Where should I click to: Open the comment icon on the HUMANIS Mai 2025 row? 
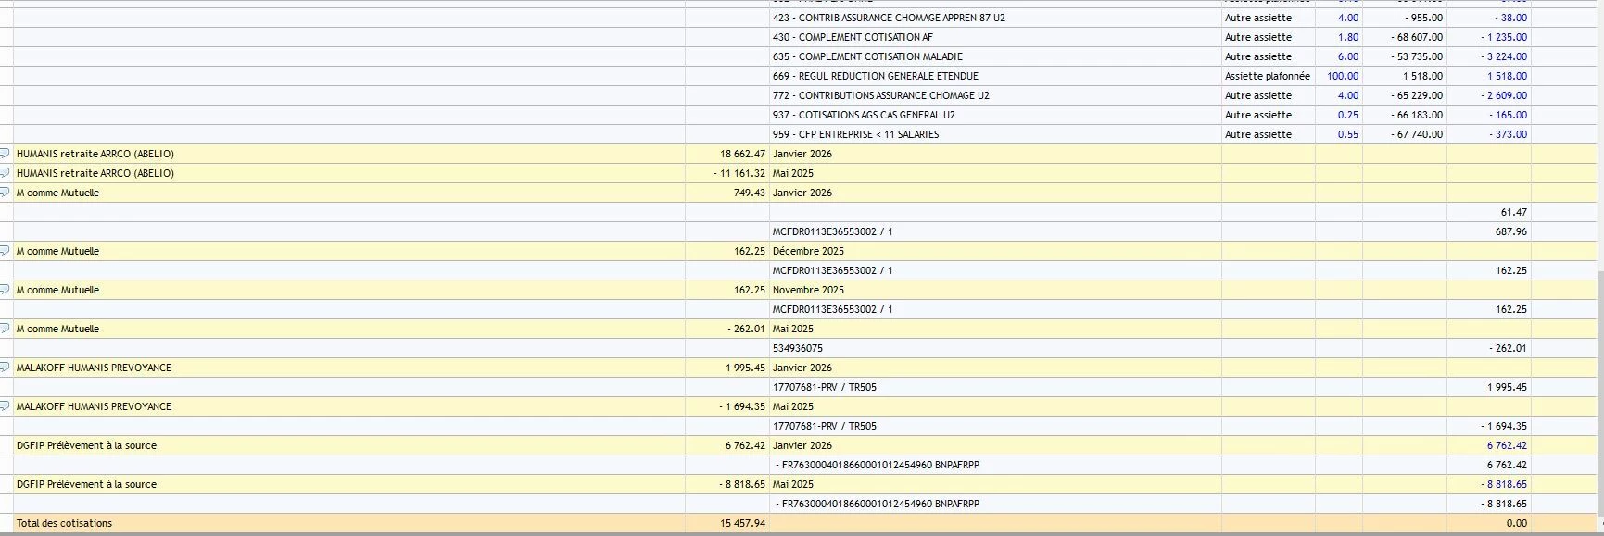[x=5, y=173]
